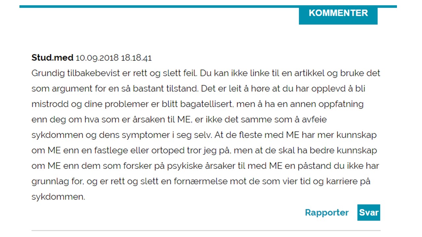Screen dimensions: 422x237
Task: Report the comment via Rapporter link
Action: pos(326,213)
